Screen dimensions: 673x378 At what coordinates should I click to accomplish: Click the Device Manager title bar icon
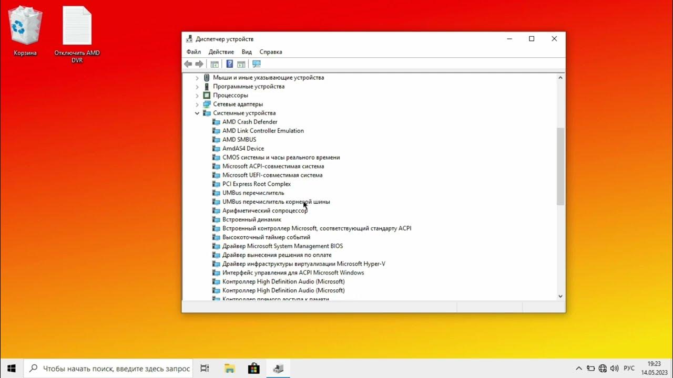tap(189, 39)
